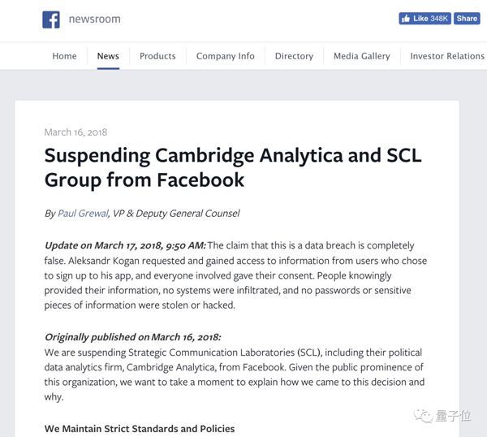The width and height of the screenshot is (487, 437).
Task: Click the Facebook logo icon
Action: coord(51,19)
